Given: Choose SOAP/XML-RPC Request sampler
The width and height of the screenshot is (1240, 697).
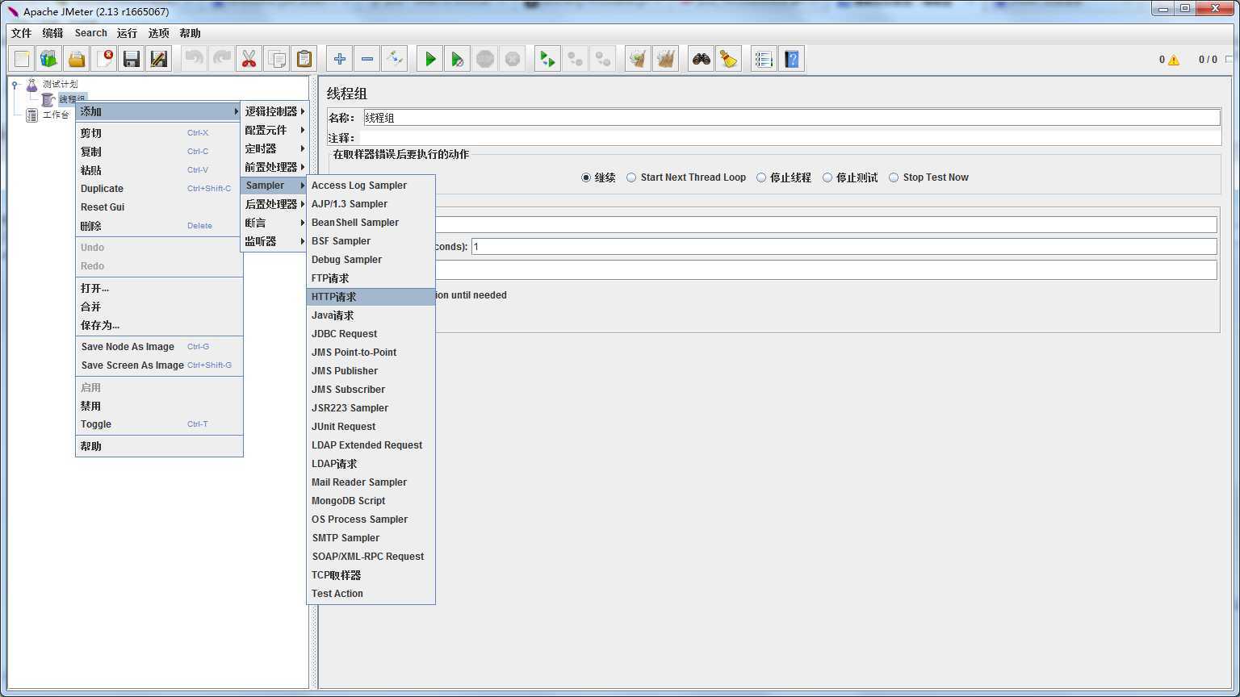Looking at the screenshot, I should tap(371, 557).
